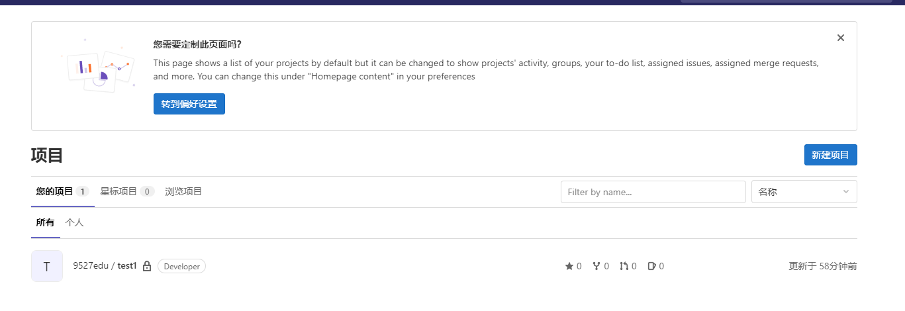Focus the Filter by name input field
The height and width of the screenshot is (311, 905).
[653, 192]
